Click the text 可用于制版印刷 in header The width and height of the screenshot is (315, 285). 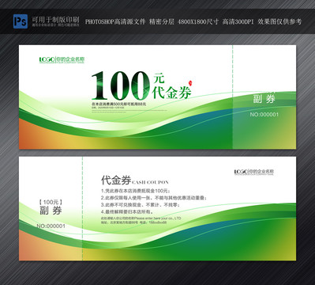(55, 20)
